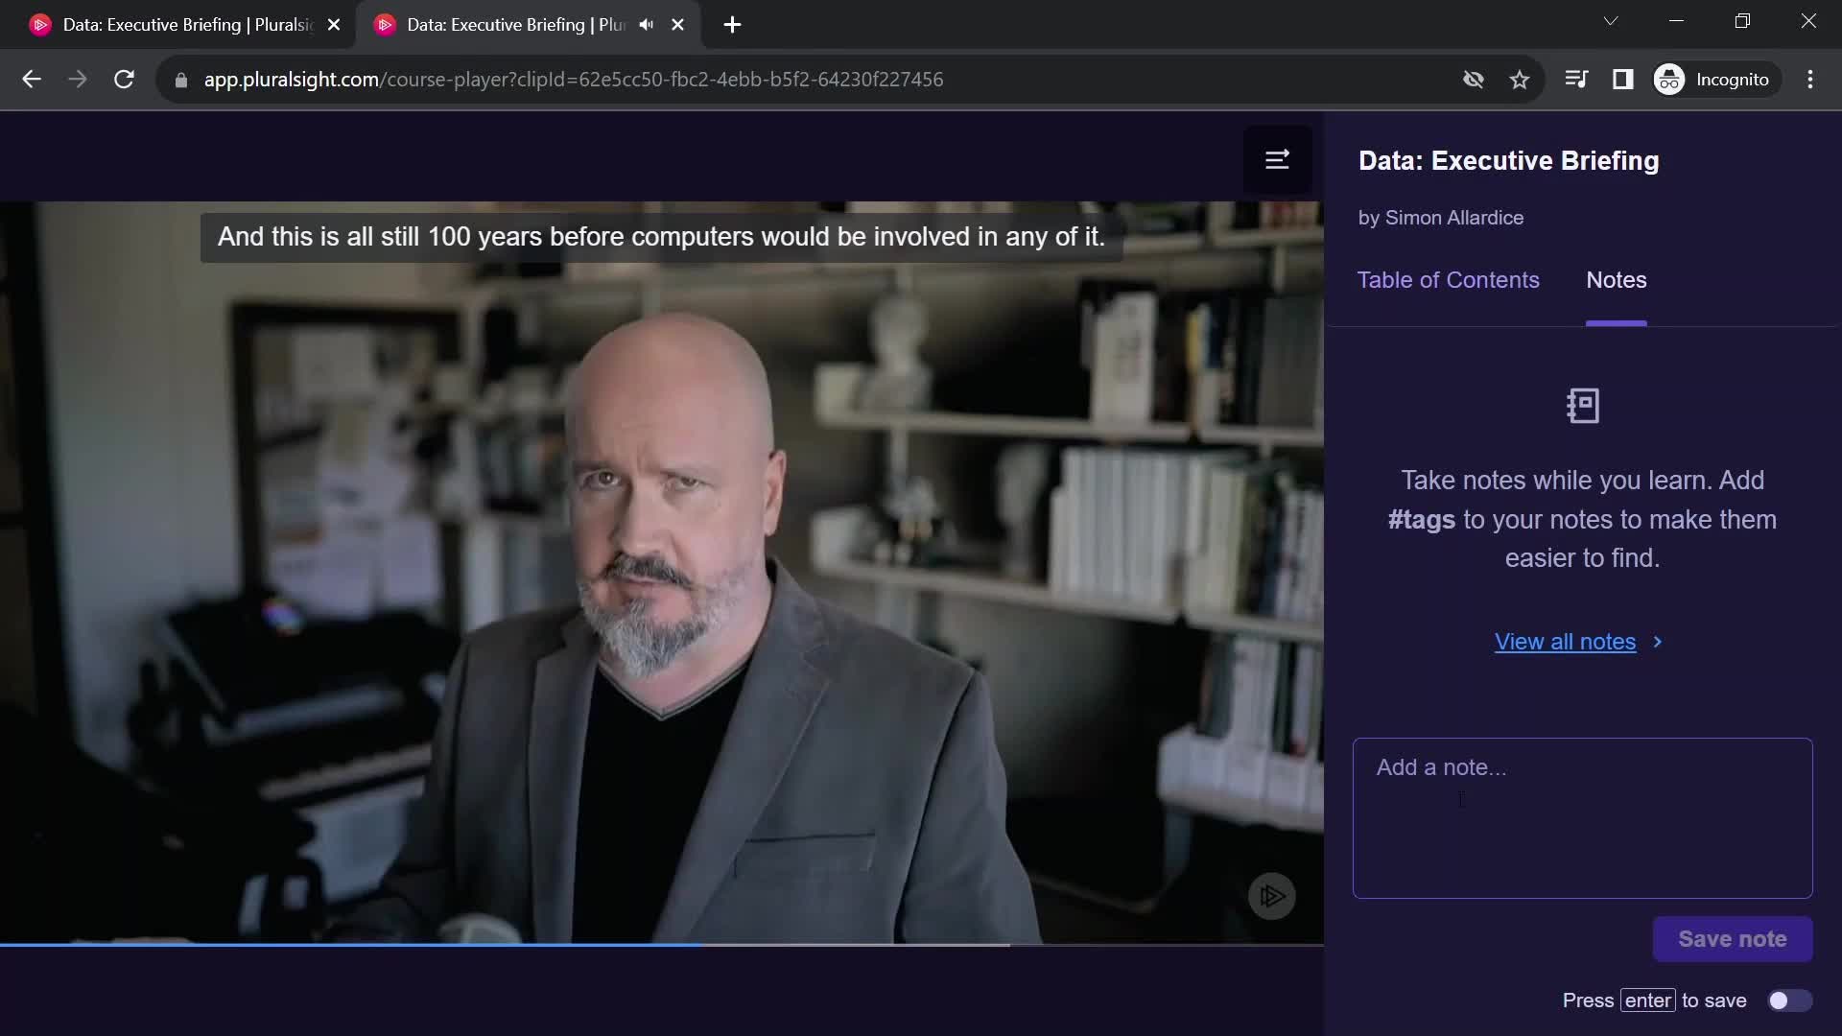Image resolution: width=1842 pixels, height=1036 pixels.
Task: Reload the Pluralsight page
Action: coord(124,80)
